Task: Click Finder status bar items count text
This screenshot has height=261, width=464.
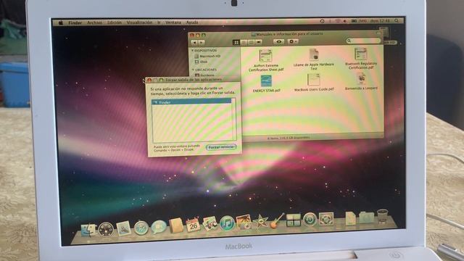Action: click(x=289, y=138)
